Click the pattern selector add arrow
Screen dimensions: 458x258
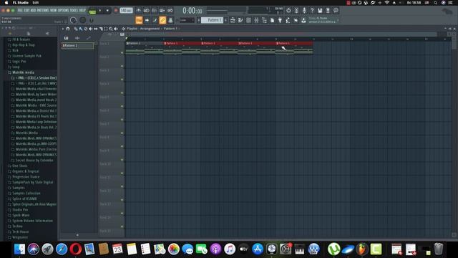(x=225, y=20)
